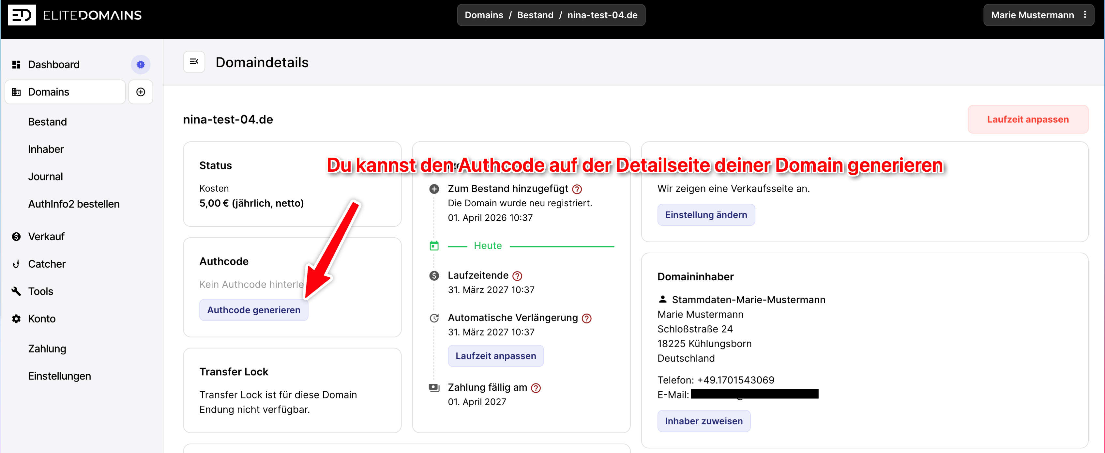Show help for Zahlung fällig am

point(536,388)
